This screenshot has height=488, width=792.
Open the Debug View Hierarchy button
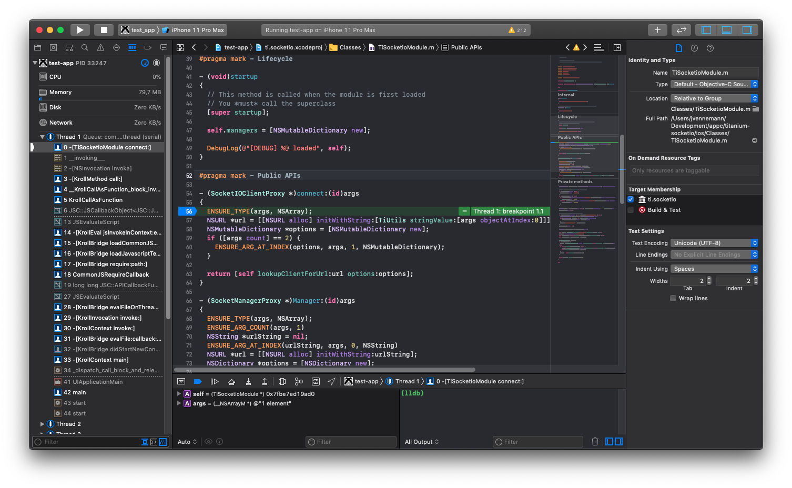(282, 381)
